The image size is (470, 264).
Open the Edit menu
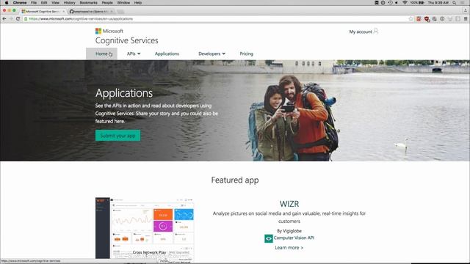pyautogui.click(x=44, y=3)
